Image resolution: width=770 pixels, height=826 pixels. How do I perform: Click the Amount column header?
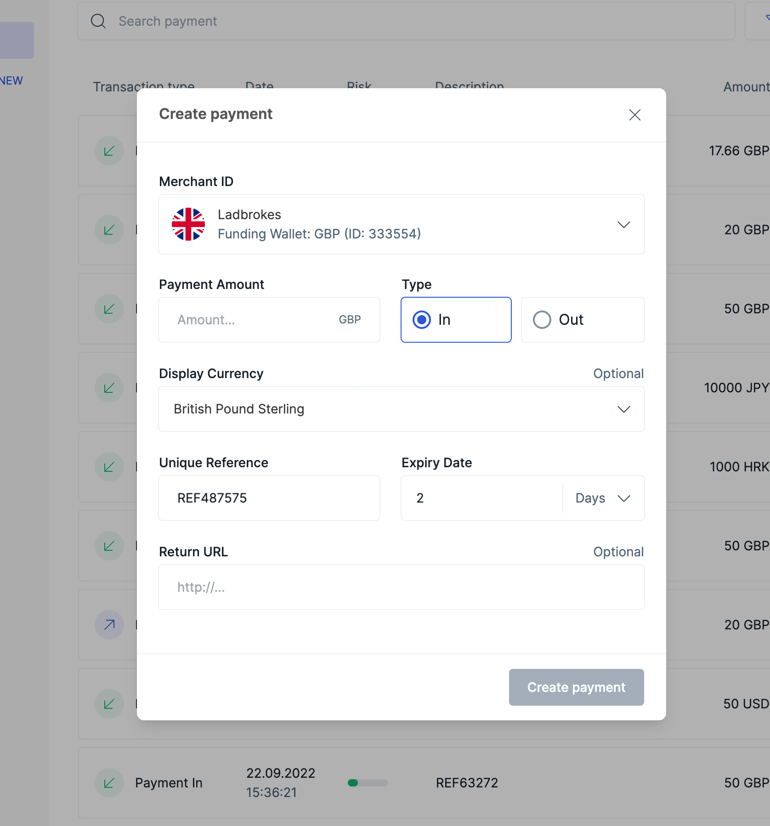pyautogui.click(x=747, y=87)
